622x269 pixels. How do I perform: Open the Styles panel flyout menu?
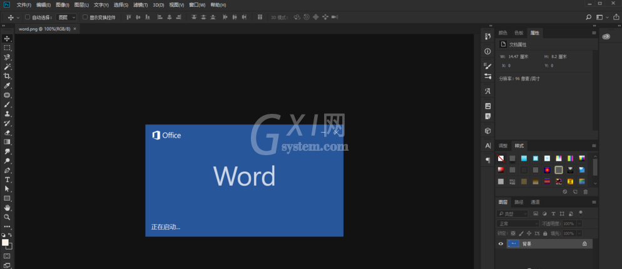(x=594, y=146)
